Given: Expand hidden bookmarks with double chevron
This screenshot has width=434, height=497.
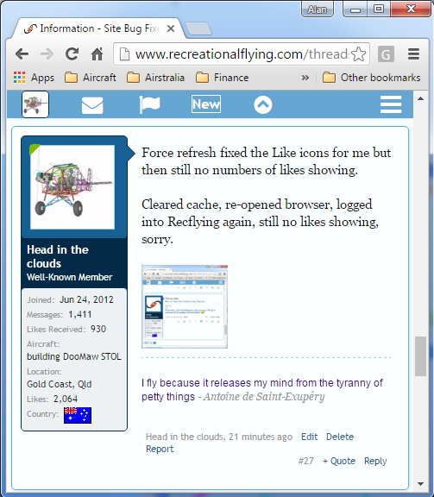Looking at the screenshot, I should [305, 78].
